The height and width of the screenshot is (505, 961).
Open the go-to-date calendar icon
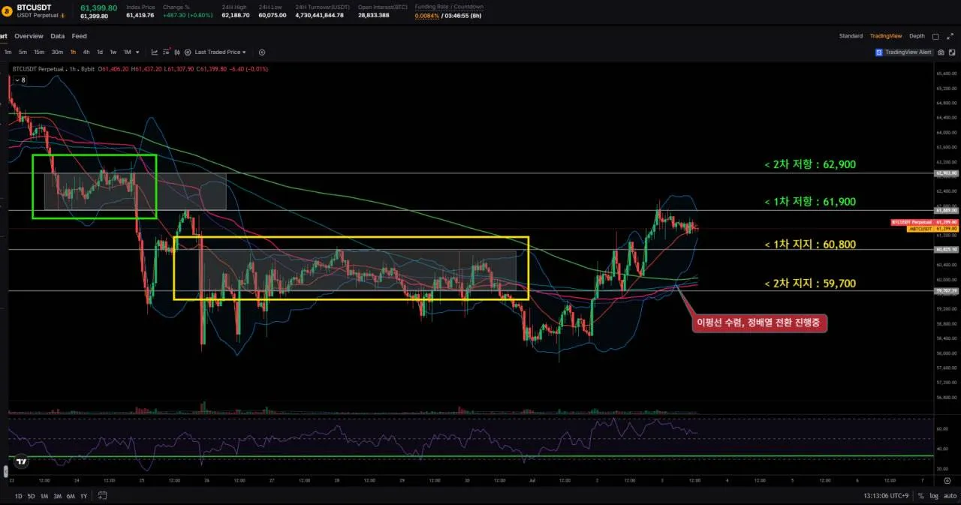coord(102,496)
